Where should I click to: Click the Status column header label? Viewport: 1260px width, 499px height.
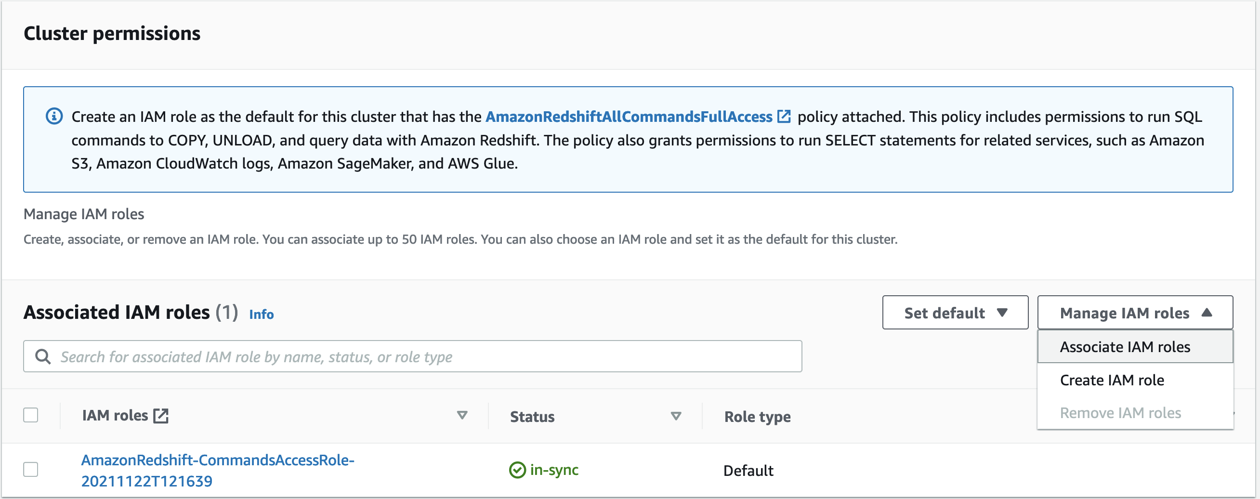point(532,417)
